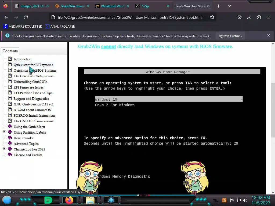Open POSROG Install Instructions topic
This screenshot has height=206, width=275.
tap(35, 115)
